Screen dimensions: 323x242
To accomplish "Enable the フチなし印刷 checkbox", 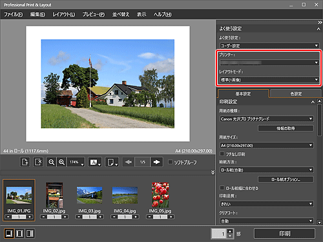I will point(222,154).
